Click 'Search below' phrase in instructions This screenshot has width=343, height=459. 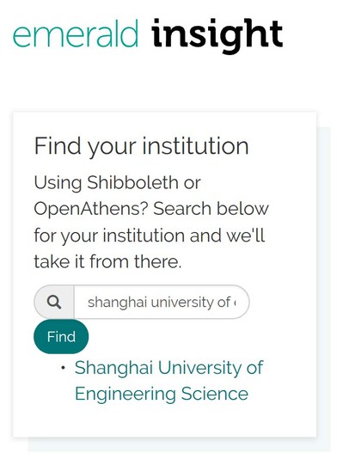click(x=211, y=209)
